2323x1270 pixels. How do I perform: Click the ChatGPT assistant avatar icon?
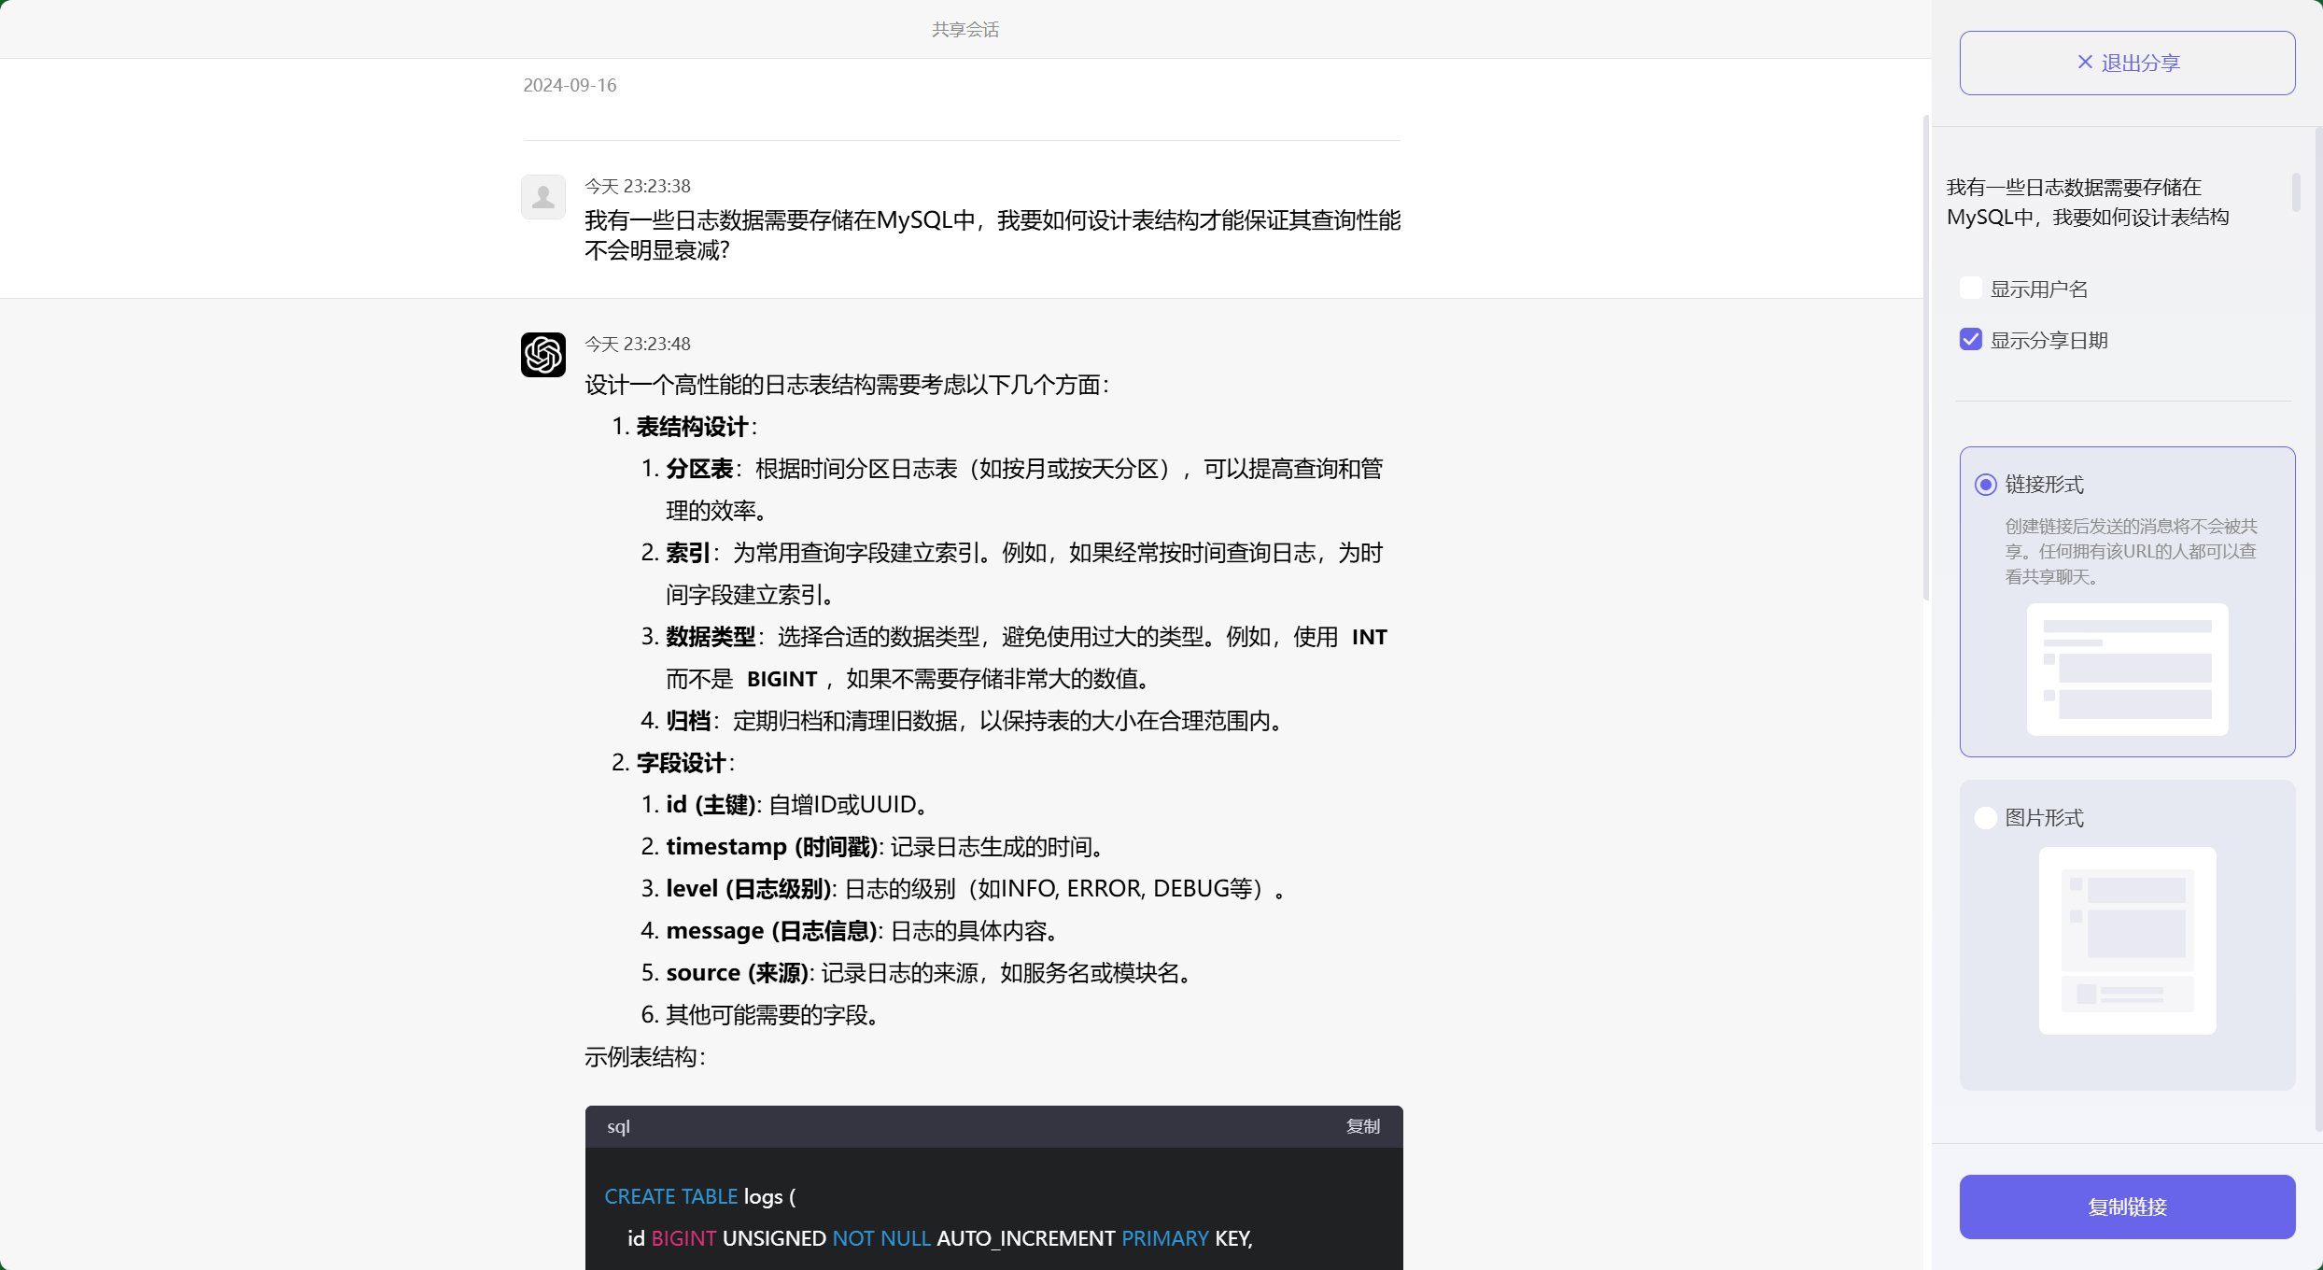click(x=542, y=355)
